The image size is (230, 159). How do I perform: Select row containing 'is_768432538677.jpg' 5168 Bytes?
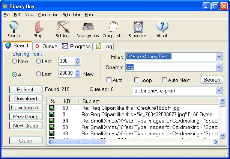point(133,114)
